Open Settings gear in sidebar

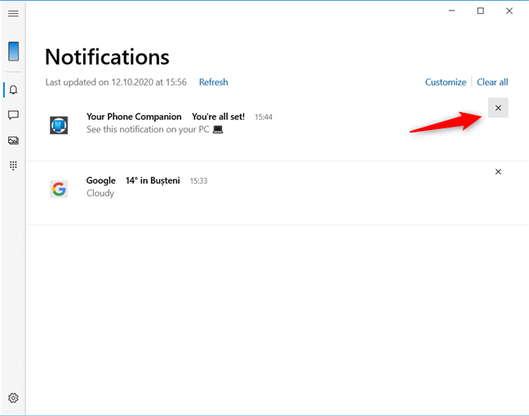pos(13,398)
